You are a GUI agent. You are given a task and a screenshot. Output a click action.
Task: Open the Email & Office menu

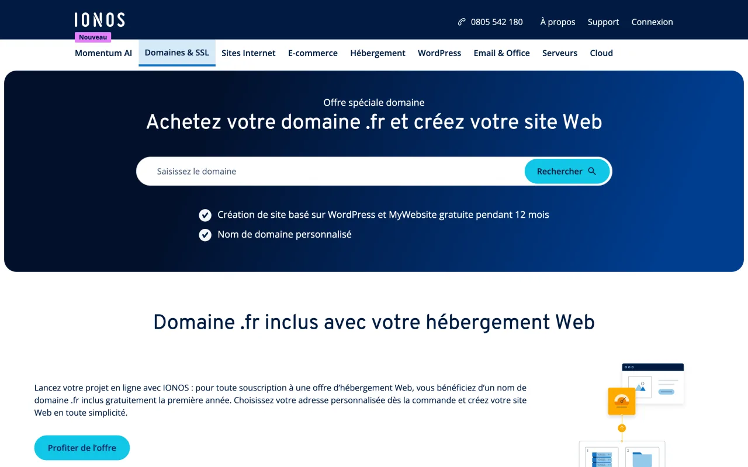pos(501,53)
